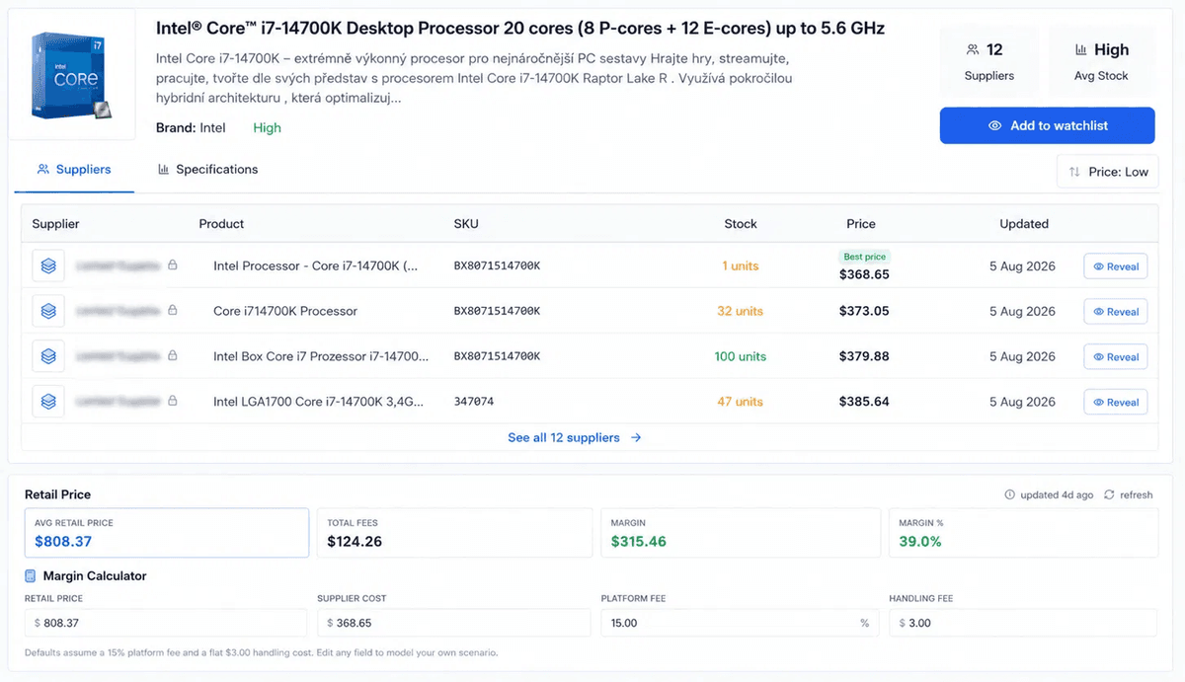This screenshot has height=682, width=1185.
Task: Click the Brand: Intel label
Action: pos(191,127)
